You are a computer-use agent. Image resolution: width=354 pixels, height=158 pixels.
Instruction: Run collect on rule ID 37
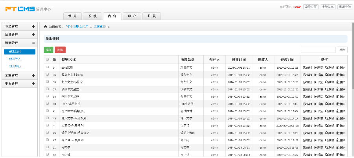315,89
